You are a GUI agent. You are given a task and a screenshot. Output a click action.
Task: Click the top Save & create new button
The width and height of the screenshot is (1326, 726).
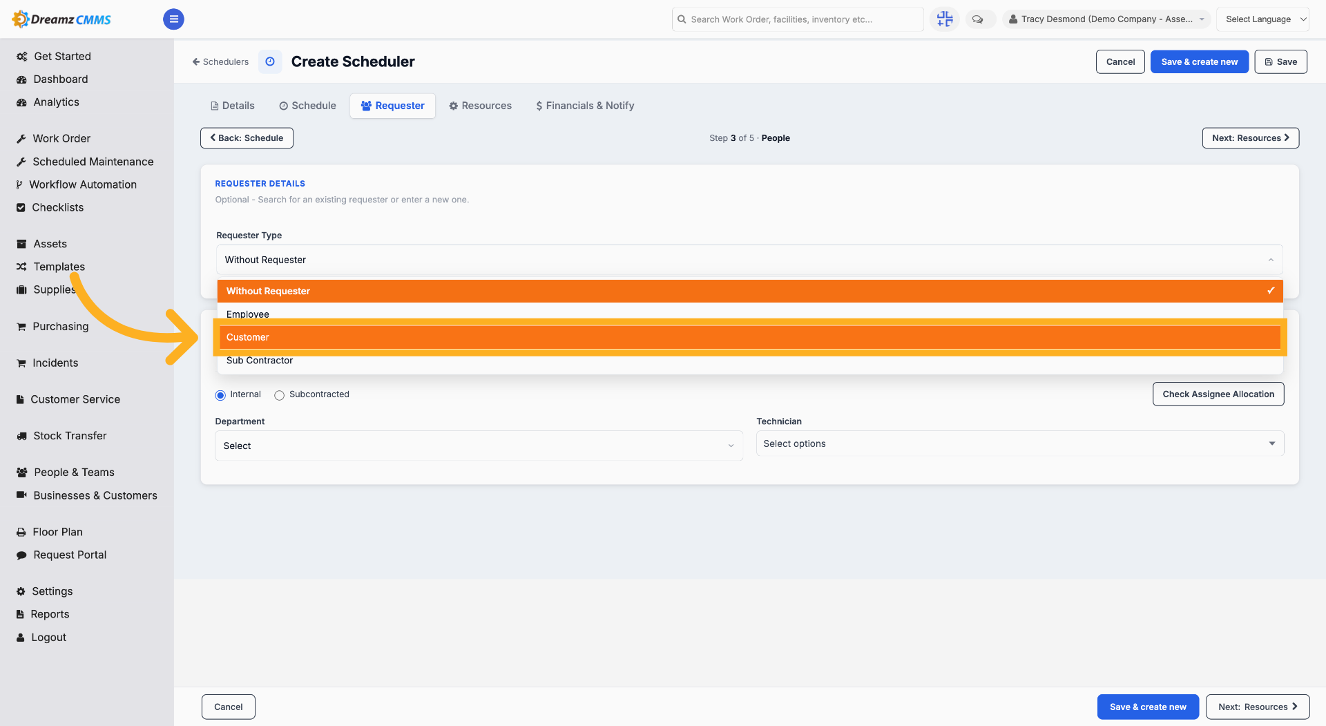pyautogui.click(x=1199, y=61)
